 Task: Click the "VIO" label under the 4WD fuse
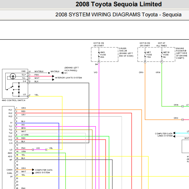point(96,73)
